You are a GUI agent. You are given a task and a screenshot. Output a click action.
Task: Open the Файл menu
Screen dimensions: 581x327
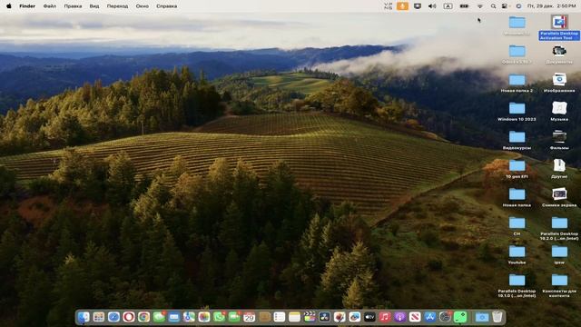point(50,6)
